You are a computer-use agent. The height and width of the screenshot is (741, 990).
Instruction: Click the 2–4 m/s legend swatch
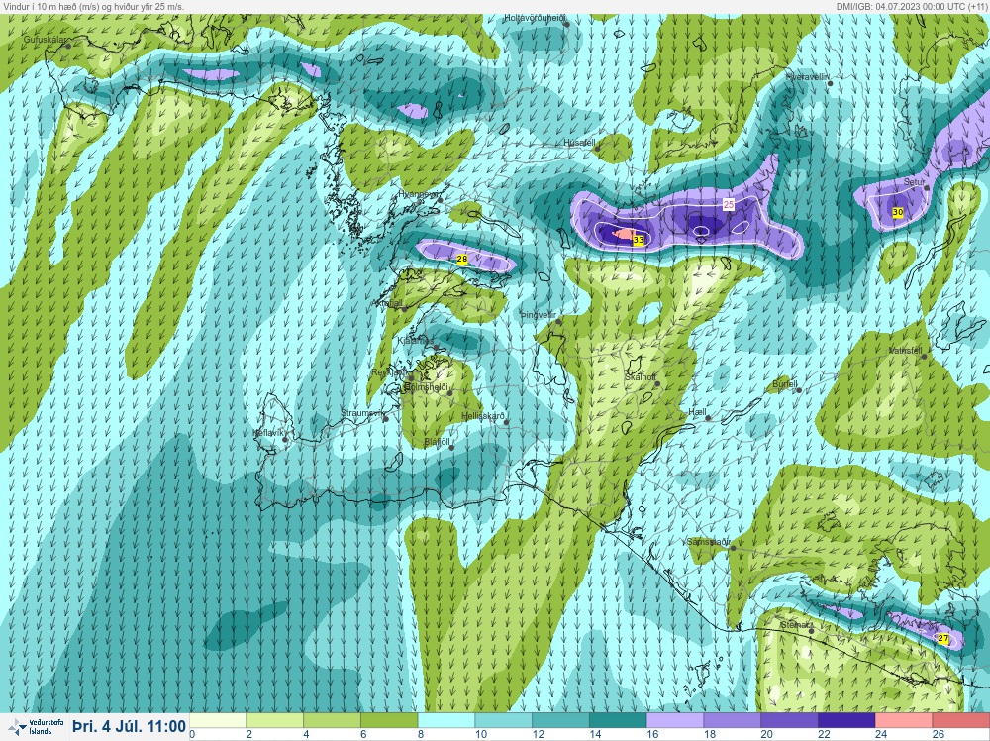(x=274, y=721)
